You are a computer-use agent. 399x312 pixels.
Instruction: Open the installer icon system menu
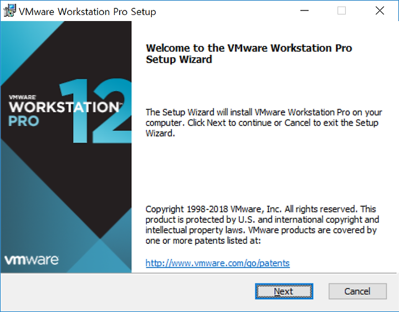9,11
